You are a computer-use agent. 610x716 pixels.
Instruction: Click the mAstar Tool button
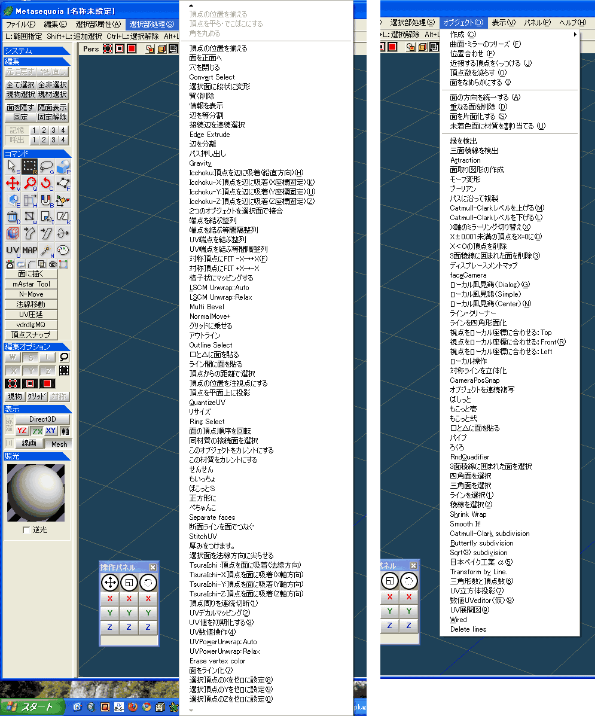click(31, 284)
